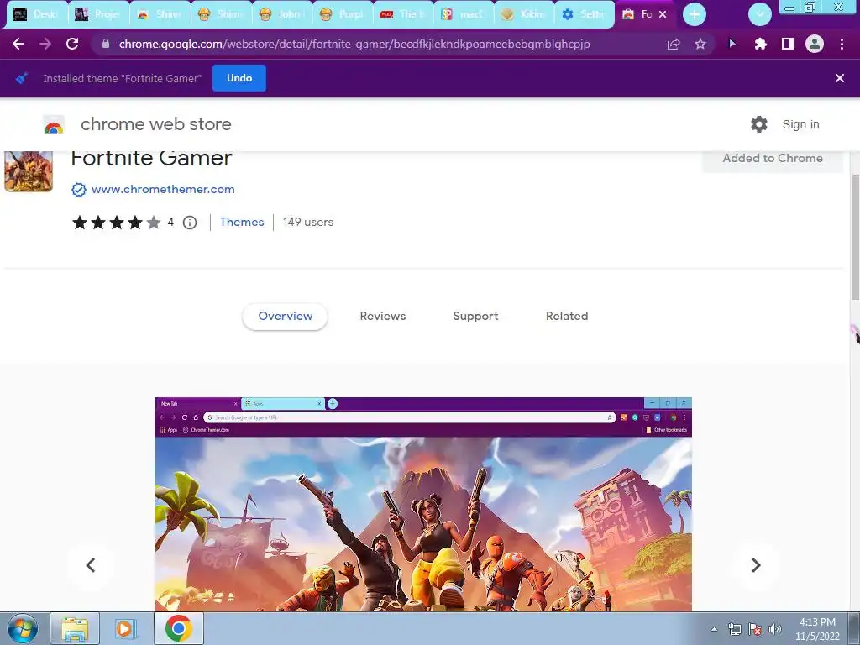Open the volume control tray icon
This screenshot has height=645, width=860.
tap(774, 629)
